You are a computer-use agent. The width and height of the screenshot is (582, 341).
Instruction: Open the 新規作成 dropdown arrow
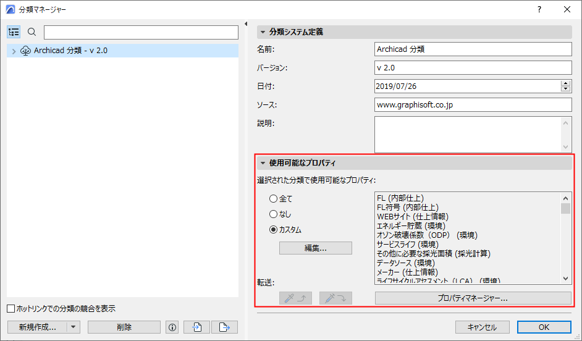click(x=73, y=327)
